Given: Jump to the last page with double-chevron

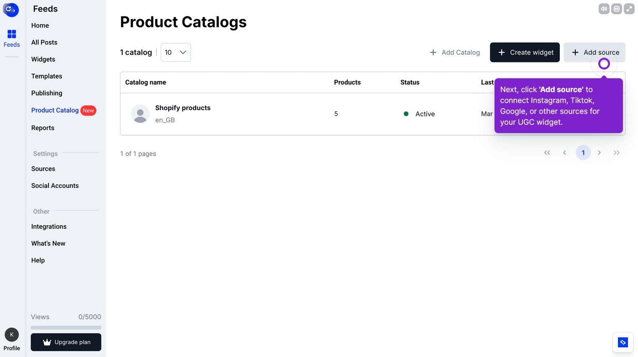Looking at the screenshot, I should click(x=616, y=152).
